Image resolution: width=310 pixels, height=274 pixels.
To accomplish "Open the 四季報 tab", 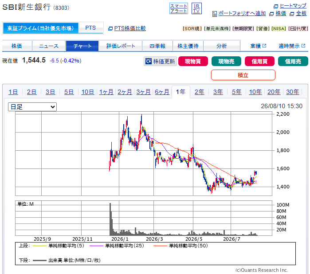I will click(x=157, y=46).
